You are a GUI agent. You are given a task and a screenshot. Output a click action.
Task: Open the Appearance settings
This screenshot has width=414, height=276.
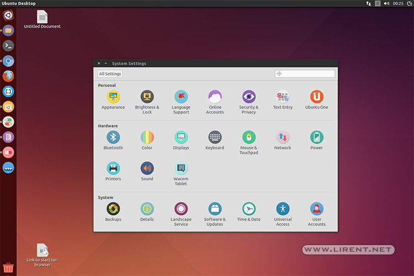click(x=113, y=100)
